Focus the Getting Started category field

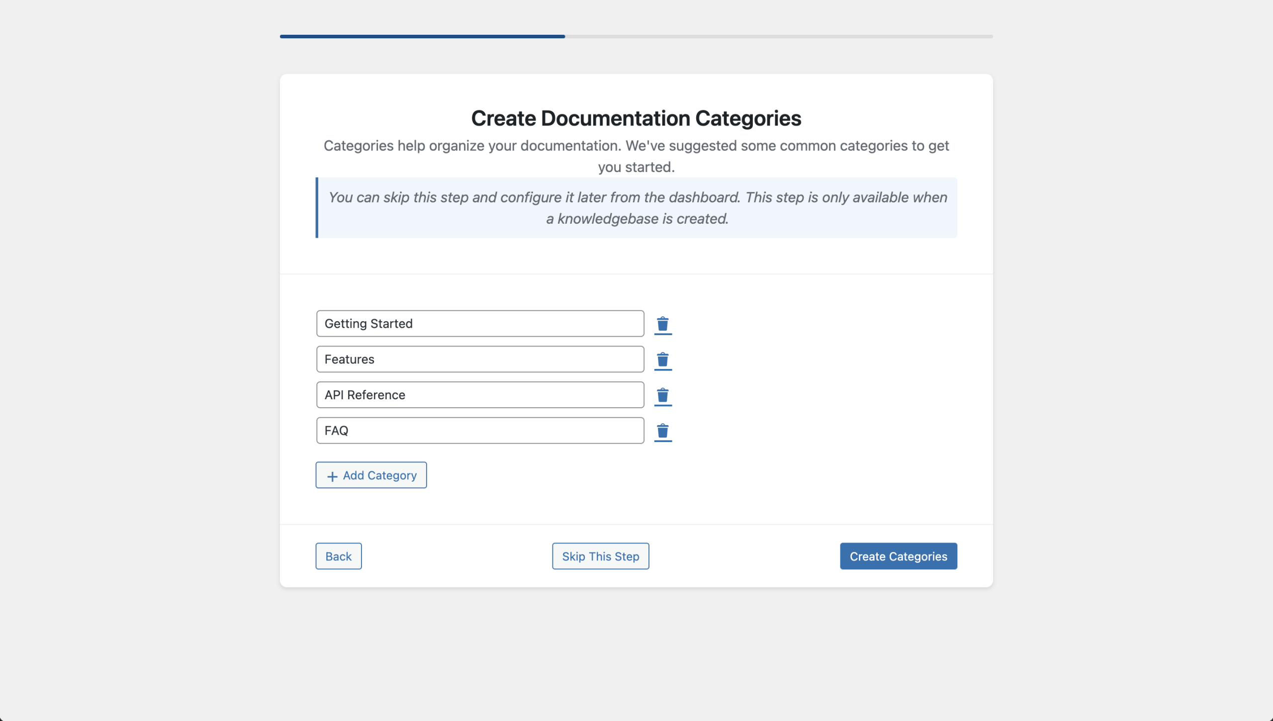[480, 324]
